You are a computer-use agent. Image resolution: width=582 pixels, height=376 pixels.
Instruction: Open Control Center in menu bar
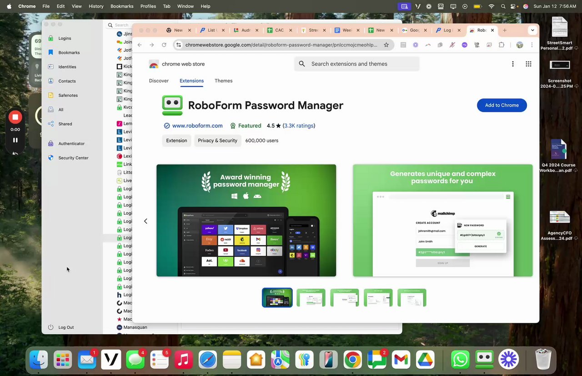tap(514, 6)
